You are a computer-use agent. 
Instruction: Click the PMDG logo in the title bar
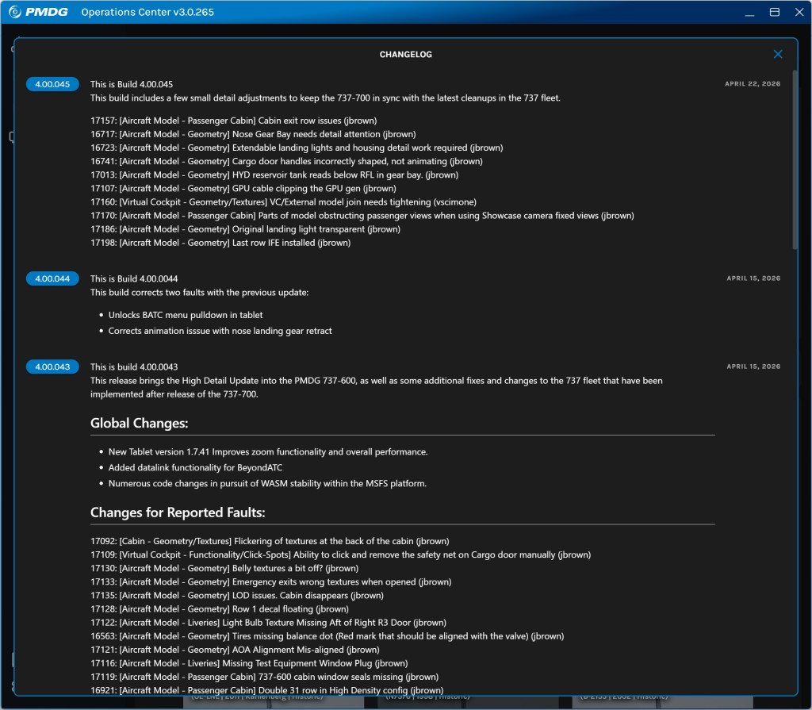(38, 12)
